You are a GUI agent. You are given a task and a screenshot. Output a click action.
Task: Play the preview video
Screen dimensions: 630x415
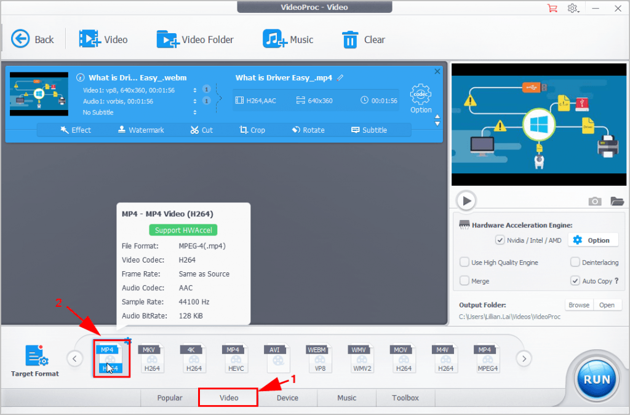point(466,200)
